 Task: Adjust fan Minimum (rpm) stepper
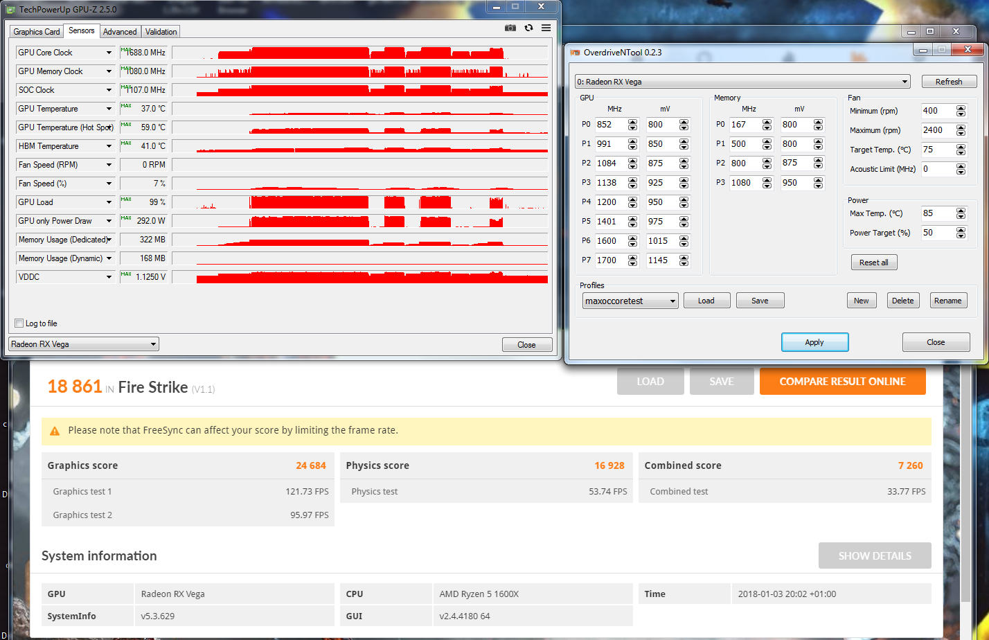tap(961, 111)
